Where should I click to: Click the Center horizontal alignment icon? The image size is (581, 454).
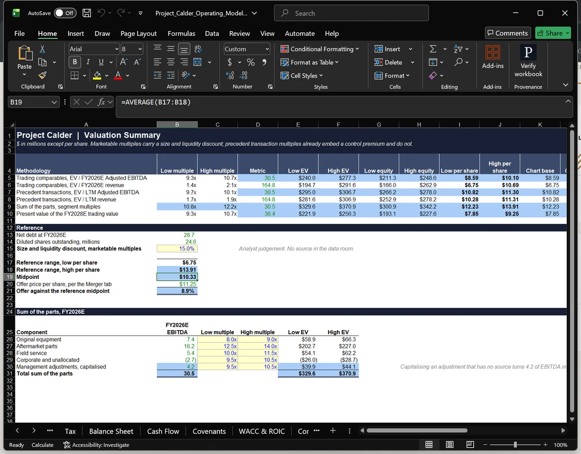pyautogui.click(x=171, y=62)
